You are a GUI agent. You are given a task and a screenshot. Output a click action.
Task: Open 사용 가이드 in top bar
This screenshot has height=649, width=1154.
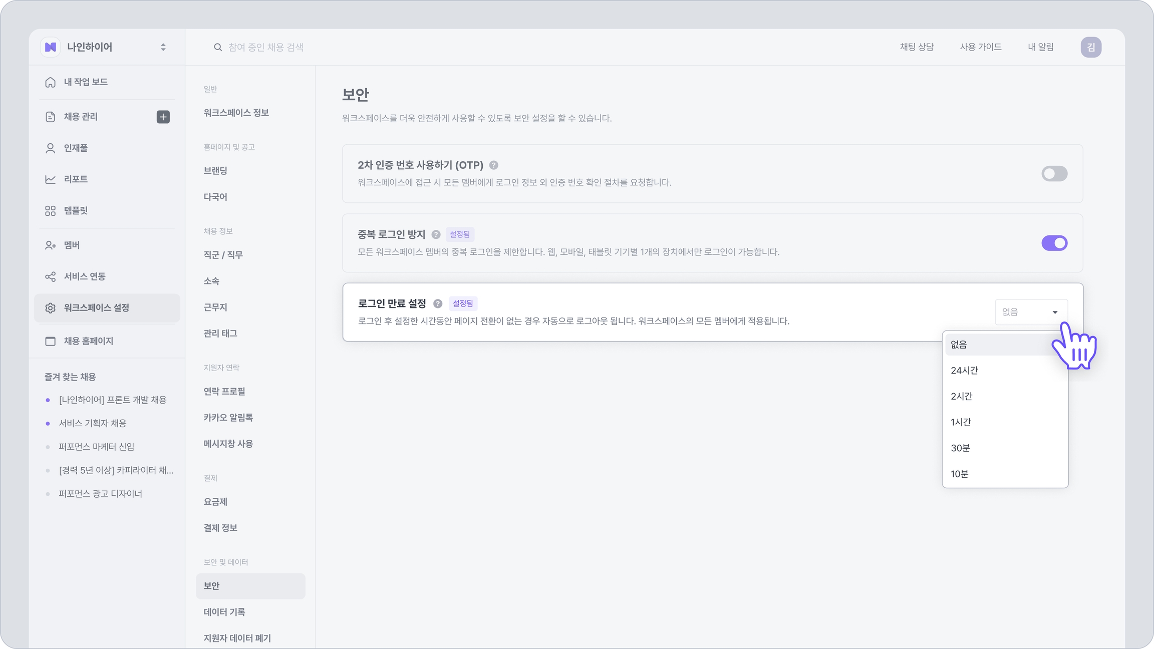pyautogui.click(x=980, y=47)
